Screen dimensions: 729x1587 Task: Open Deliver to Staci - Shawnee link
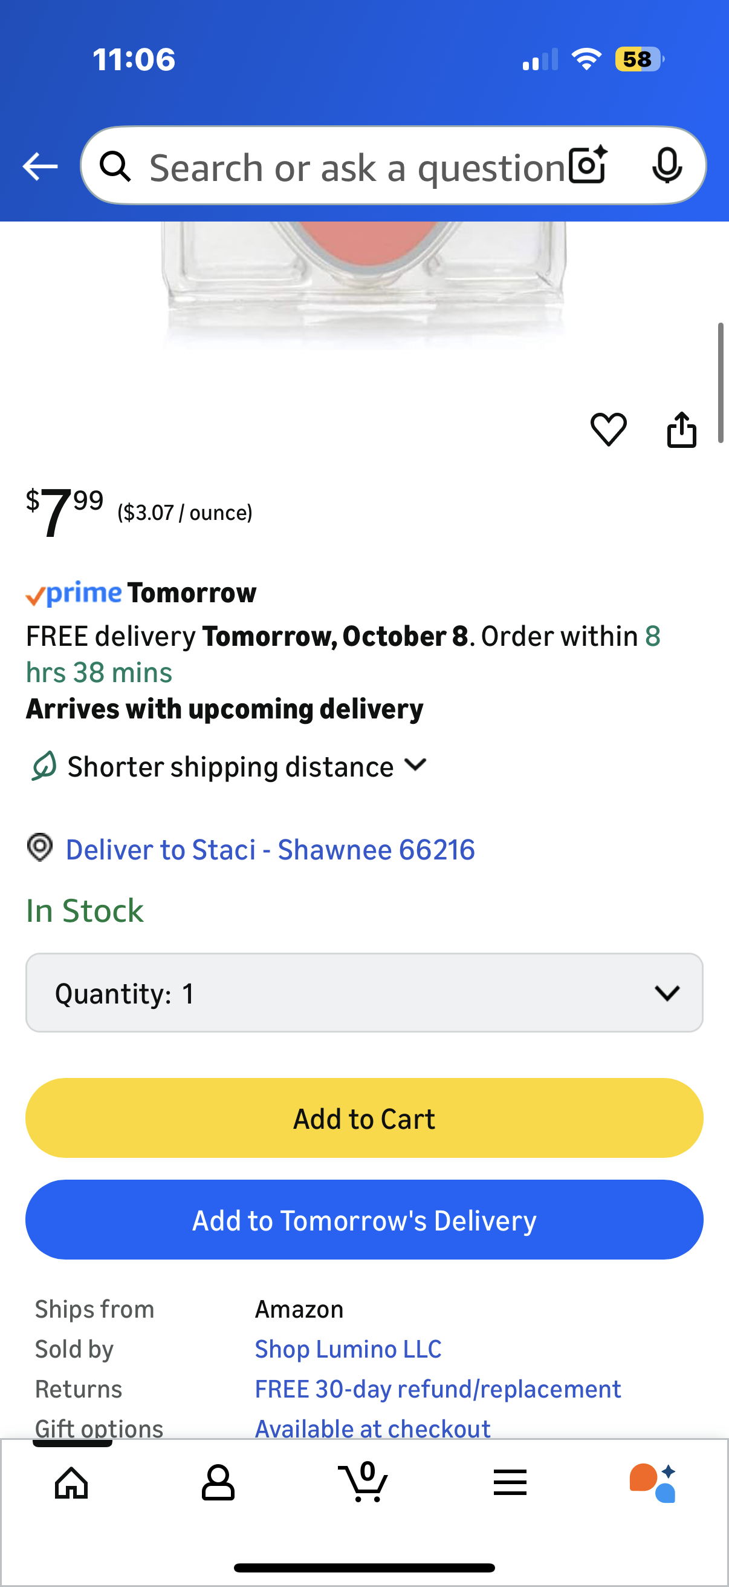pyautogui.click(x=270, y=850)
